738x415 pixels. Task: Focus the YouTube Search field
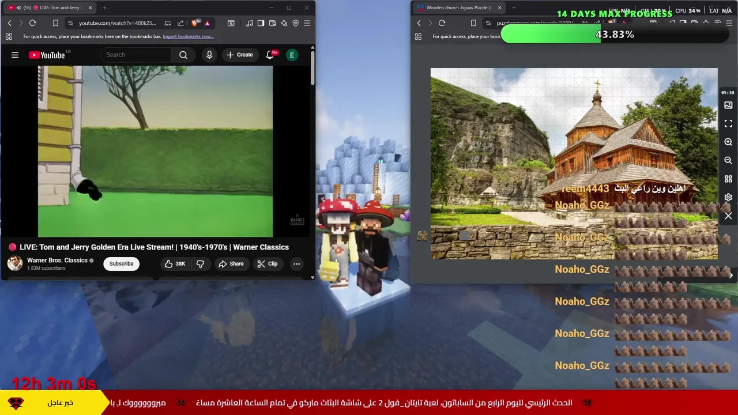click(135, 55)
